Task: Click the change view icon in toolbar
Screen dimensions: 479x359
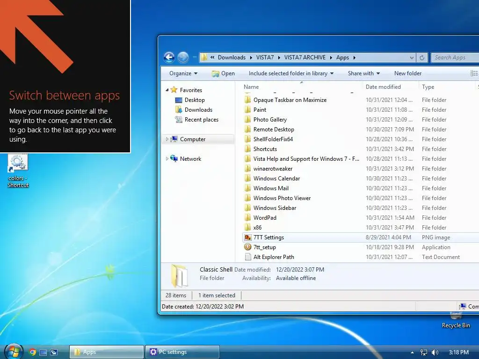Action: tap(474, 73)
